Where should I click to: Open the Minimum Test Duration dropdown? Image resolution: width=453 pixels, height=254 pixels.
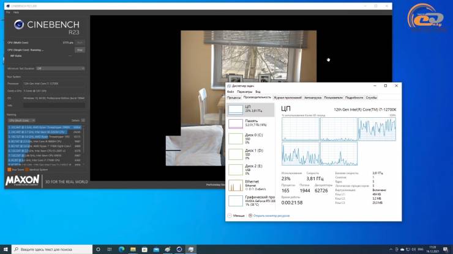pyautogui.click(x=61, y=68)
